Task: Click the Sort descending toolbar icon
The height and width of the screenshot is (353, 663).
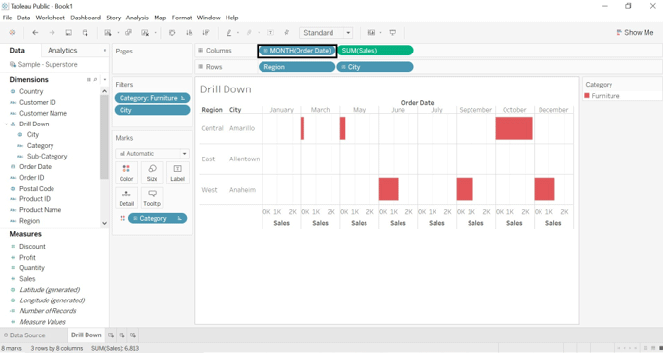Action: [x=206, y=32]
